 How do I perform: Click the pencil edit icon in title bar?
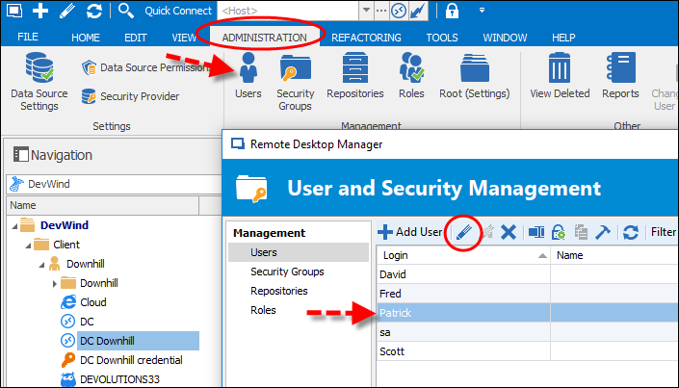pyautogui.click(x=67, y=11)
